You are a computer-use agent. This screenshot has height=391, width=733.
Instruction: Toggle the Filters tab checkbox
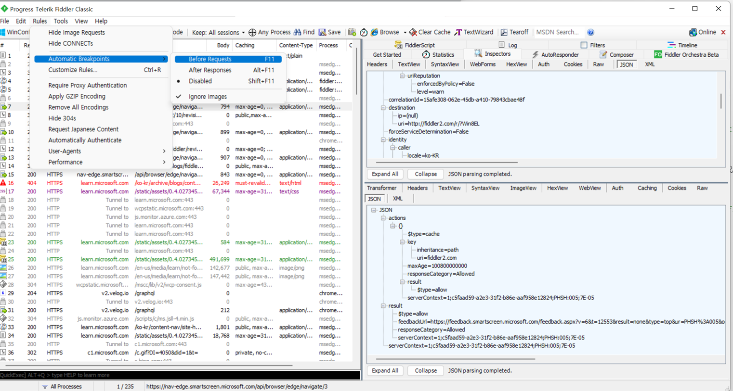pyautogui.click(x=584, y=45)
